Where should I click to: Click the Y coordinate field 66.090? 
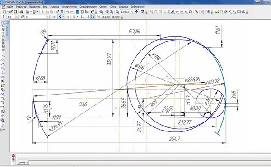click(x=116, y=17)
